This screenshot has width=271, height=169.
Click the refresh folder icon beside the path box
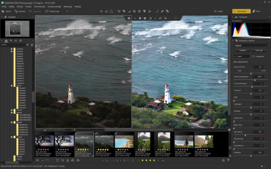[x=32, y=45]
